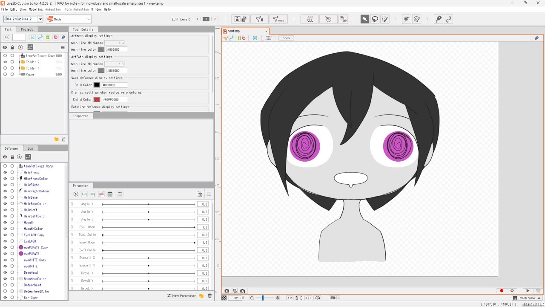This screenshot has height=307, width=545.
Task: Set Edit Level to 3
Action: pos(215,19)
